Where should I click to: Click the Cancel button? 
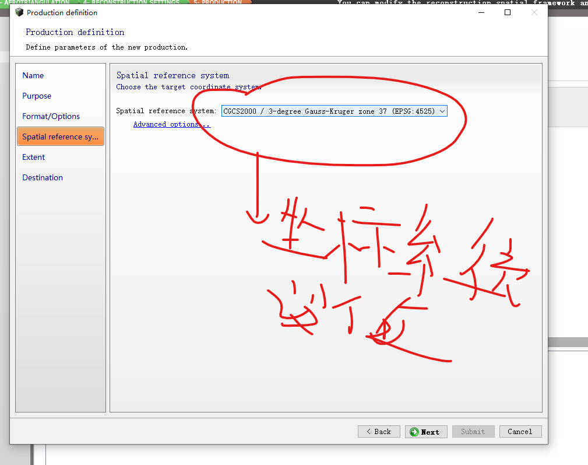(x=520, y=432)
